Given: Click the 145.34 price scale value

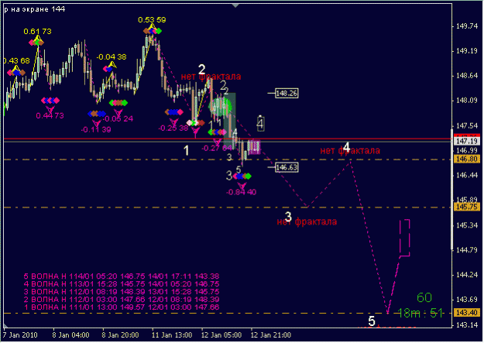Looking at the screenshot, I should (467, 225).
